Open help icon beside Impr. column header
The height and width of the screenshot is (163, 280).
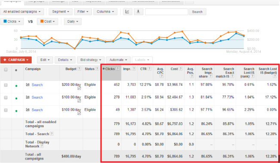(x=134, y=69)
